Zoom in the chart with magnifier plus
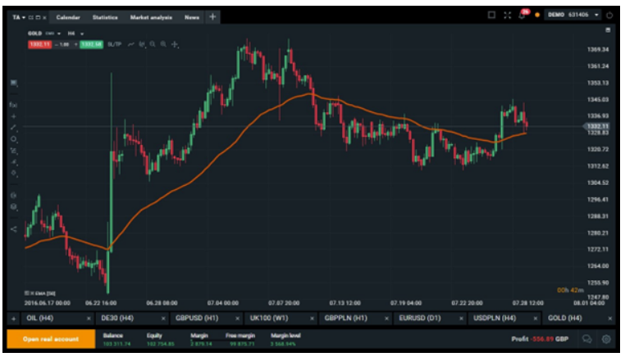Screen dimensions: 625x357 click(163, 44)
